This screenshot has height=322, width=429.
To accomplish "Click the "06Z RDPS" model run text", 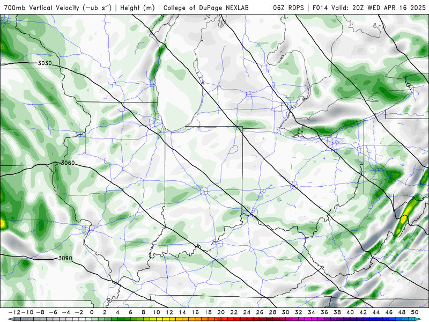I will (x=289, y=8).
